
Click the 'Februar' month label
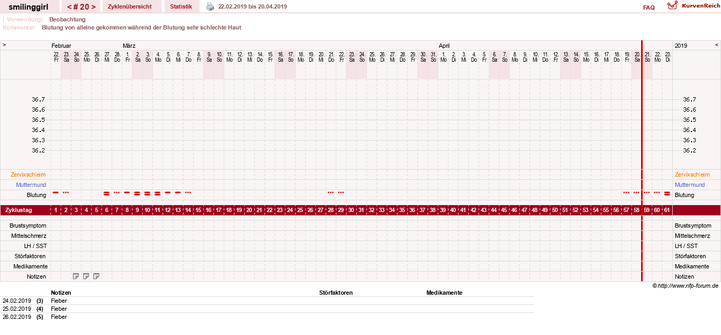click(x=61, y=46)
